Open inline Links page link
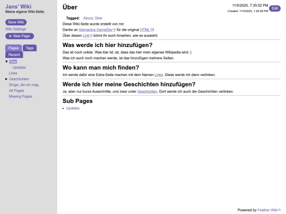This screenshot has height=214, width=286. click(x=159, y=75)
